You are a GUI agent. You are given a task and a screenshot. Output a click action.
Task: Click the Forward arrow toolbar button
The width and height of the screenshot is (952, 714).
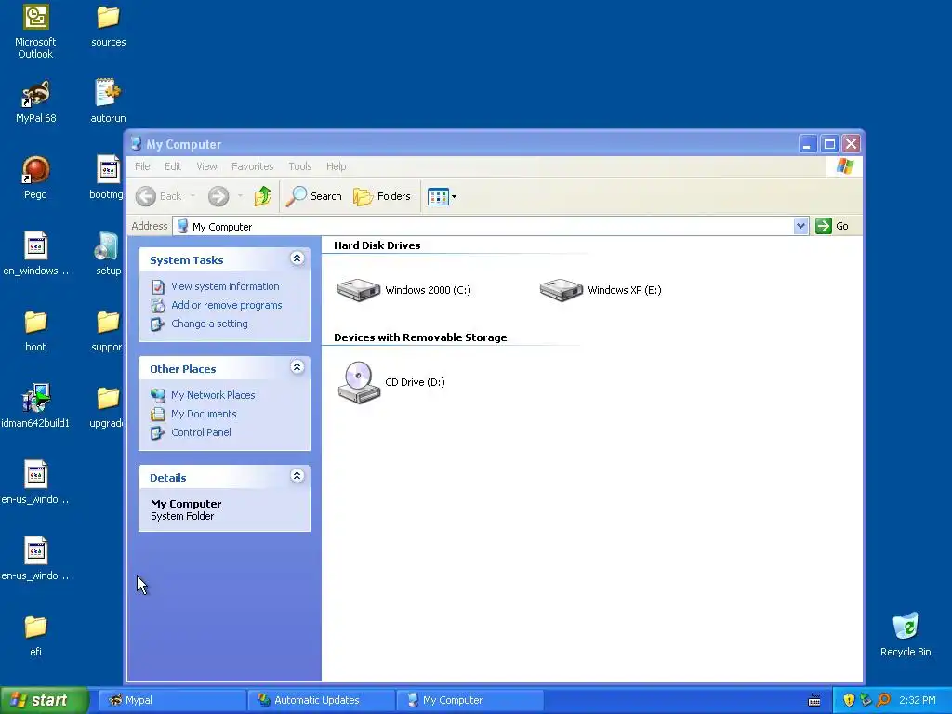coord(218,196)
